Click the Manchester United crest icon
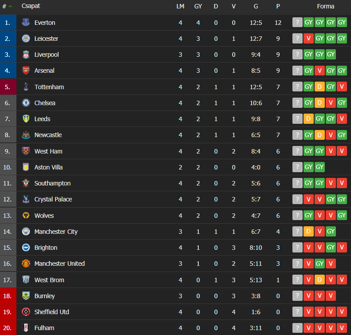This screenshot has height=335, width=351. pos(26,264)
